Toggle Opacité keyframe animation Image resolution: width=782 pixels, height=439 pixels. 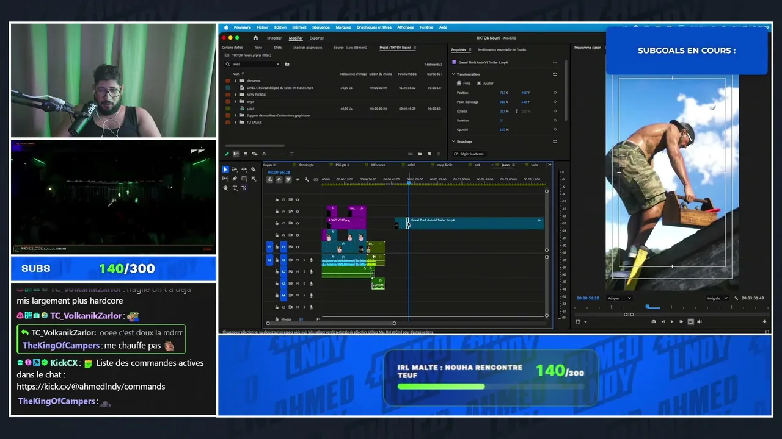pyautogui.click(x=555, y=129)
